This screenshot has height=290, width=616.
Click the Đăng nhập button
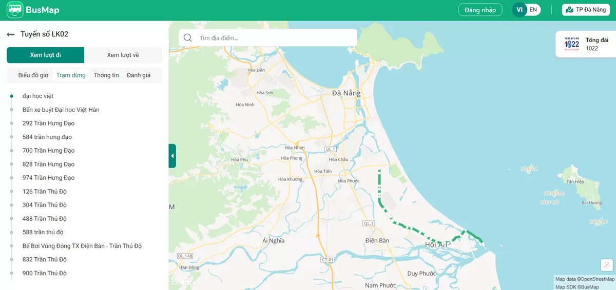point(480,10)
